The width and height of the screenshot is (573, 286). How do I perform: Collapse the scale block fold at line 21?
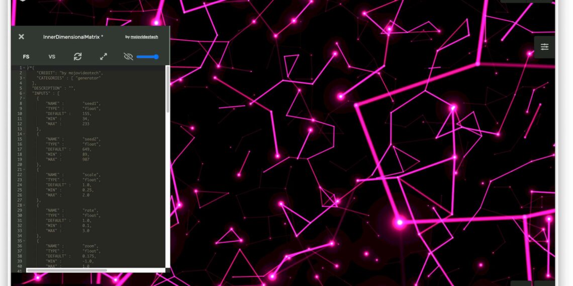pos(24,170)
